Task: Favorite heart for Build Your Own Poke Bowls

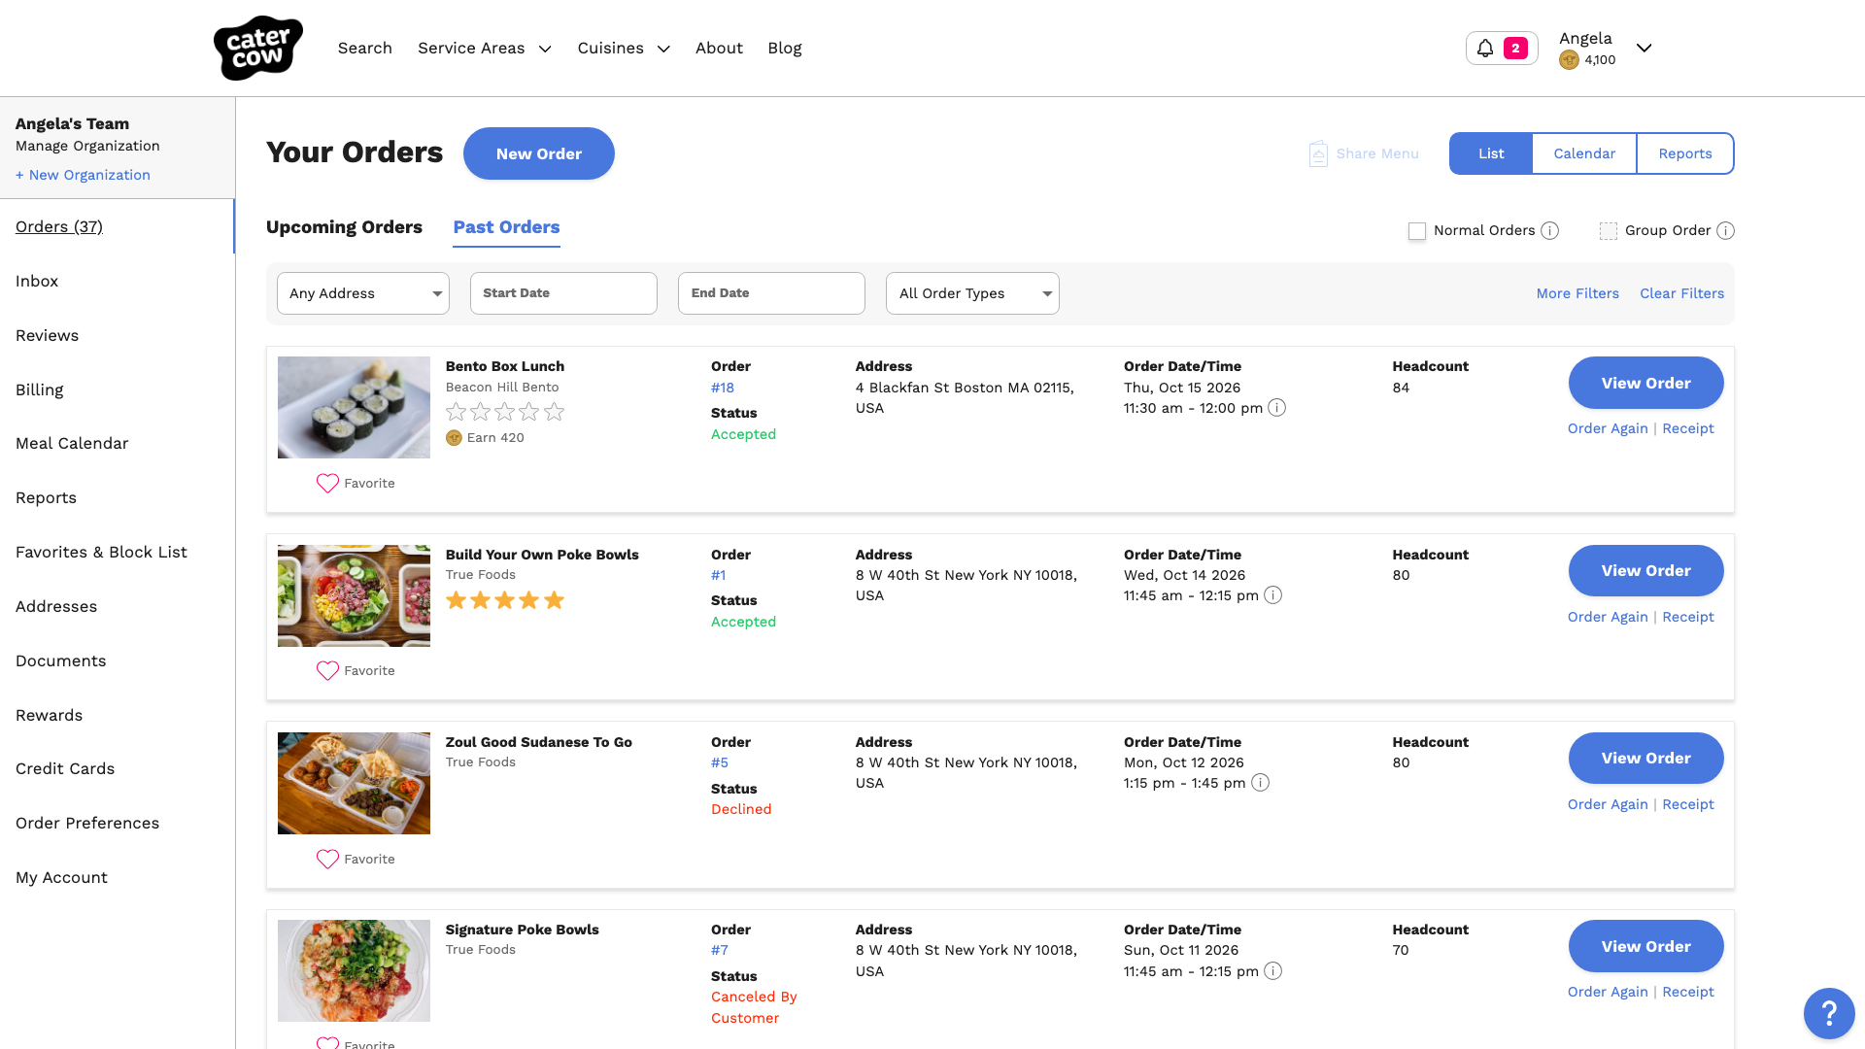Action: (x=327, y=671)
